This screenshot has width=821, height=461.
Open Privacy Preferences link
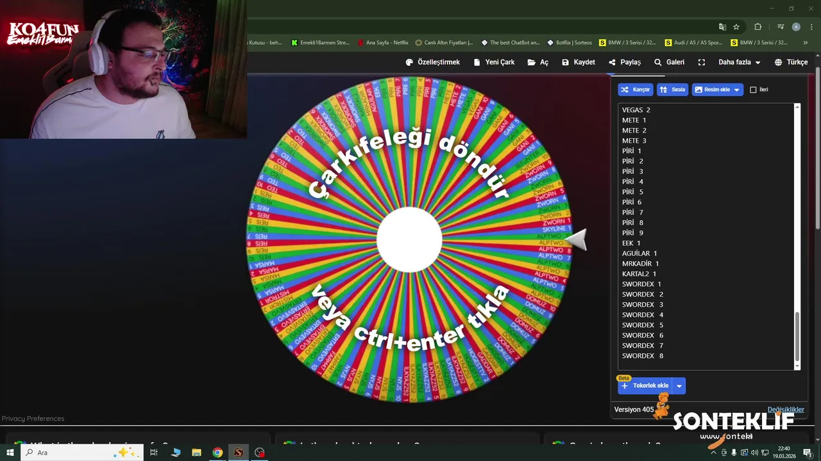tap(33, 419)
